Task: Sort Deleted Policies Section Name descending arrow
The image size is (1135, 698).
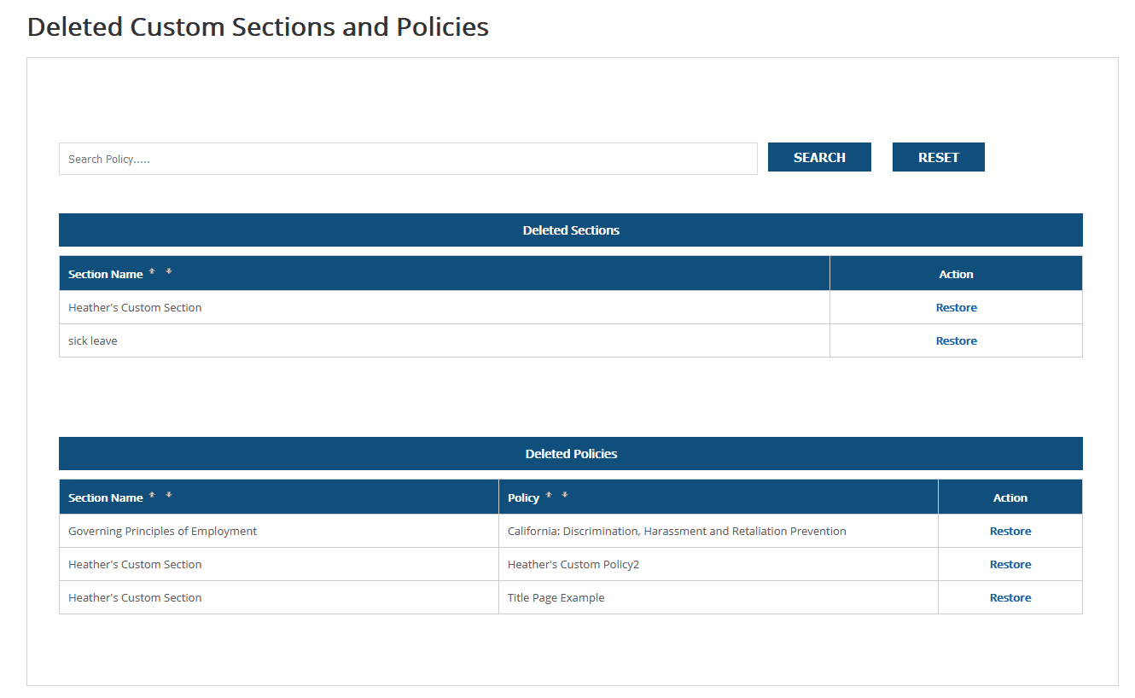Action: click(169, 495)
